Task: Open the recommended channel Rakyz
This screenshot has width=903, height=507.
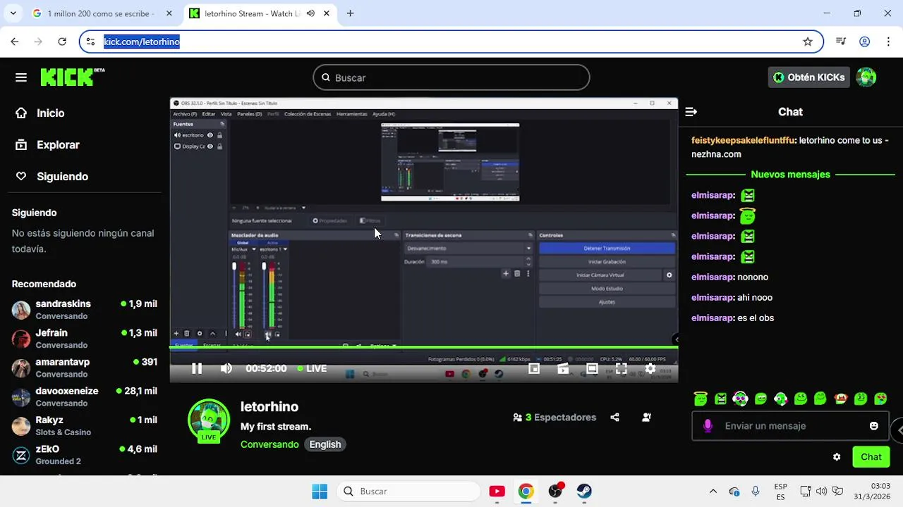Action: pos(85,426)
